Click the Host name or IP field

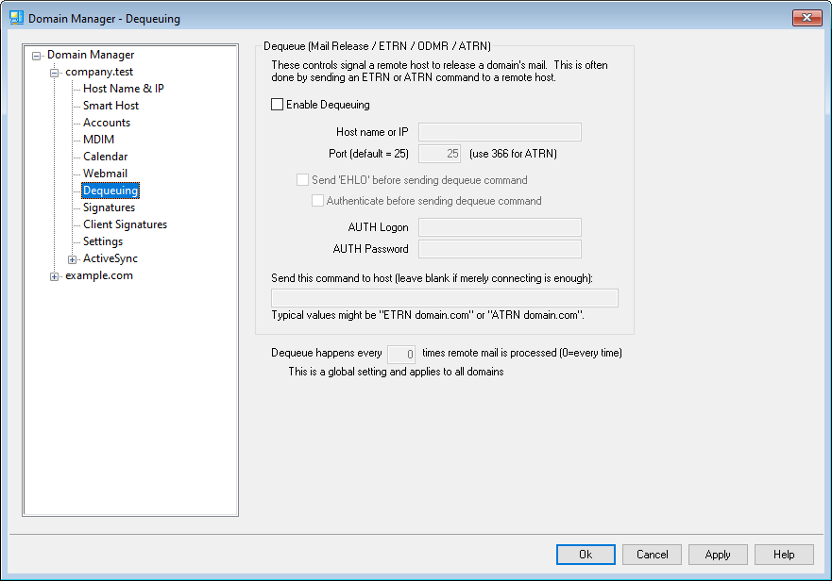(x=500, y=132)
